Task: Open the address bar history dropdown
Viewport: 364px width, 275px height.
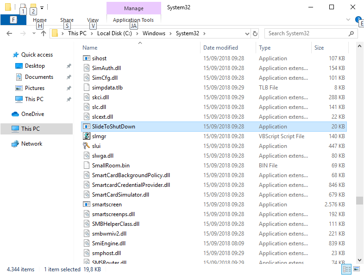Action: coord(247,34)
